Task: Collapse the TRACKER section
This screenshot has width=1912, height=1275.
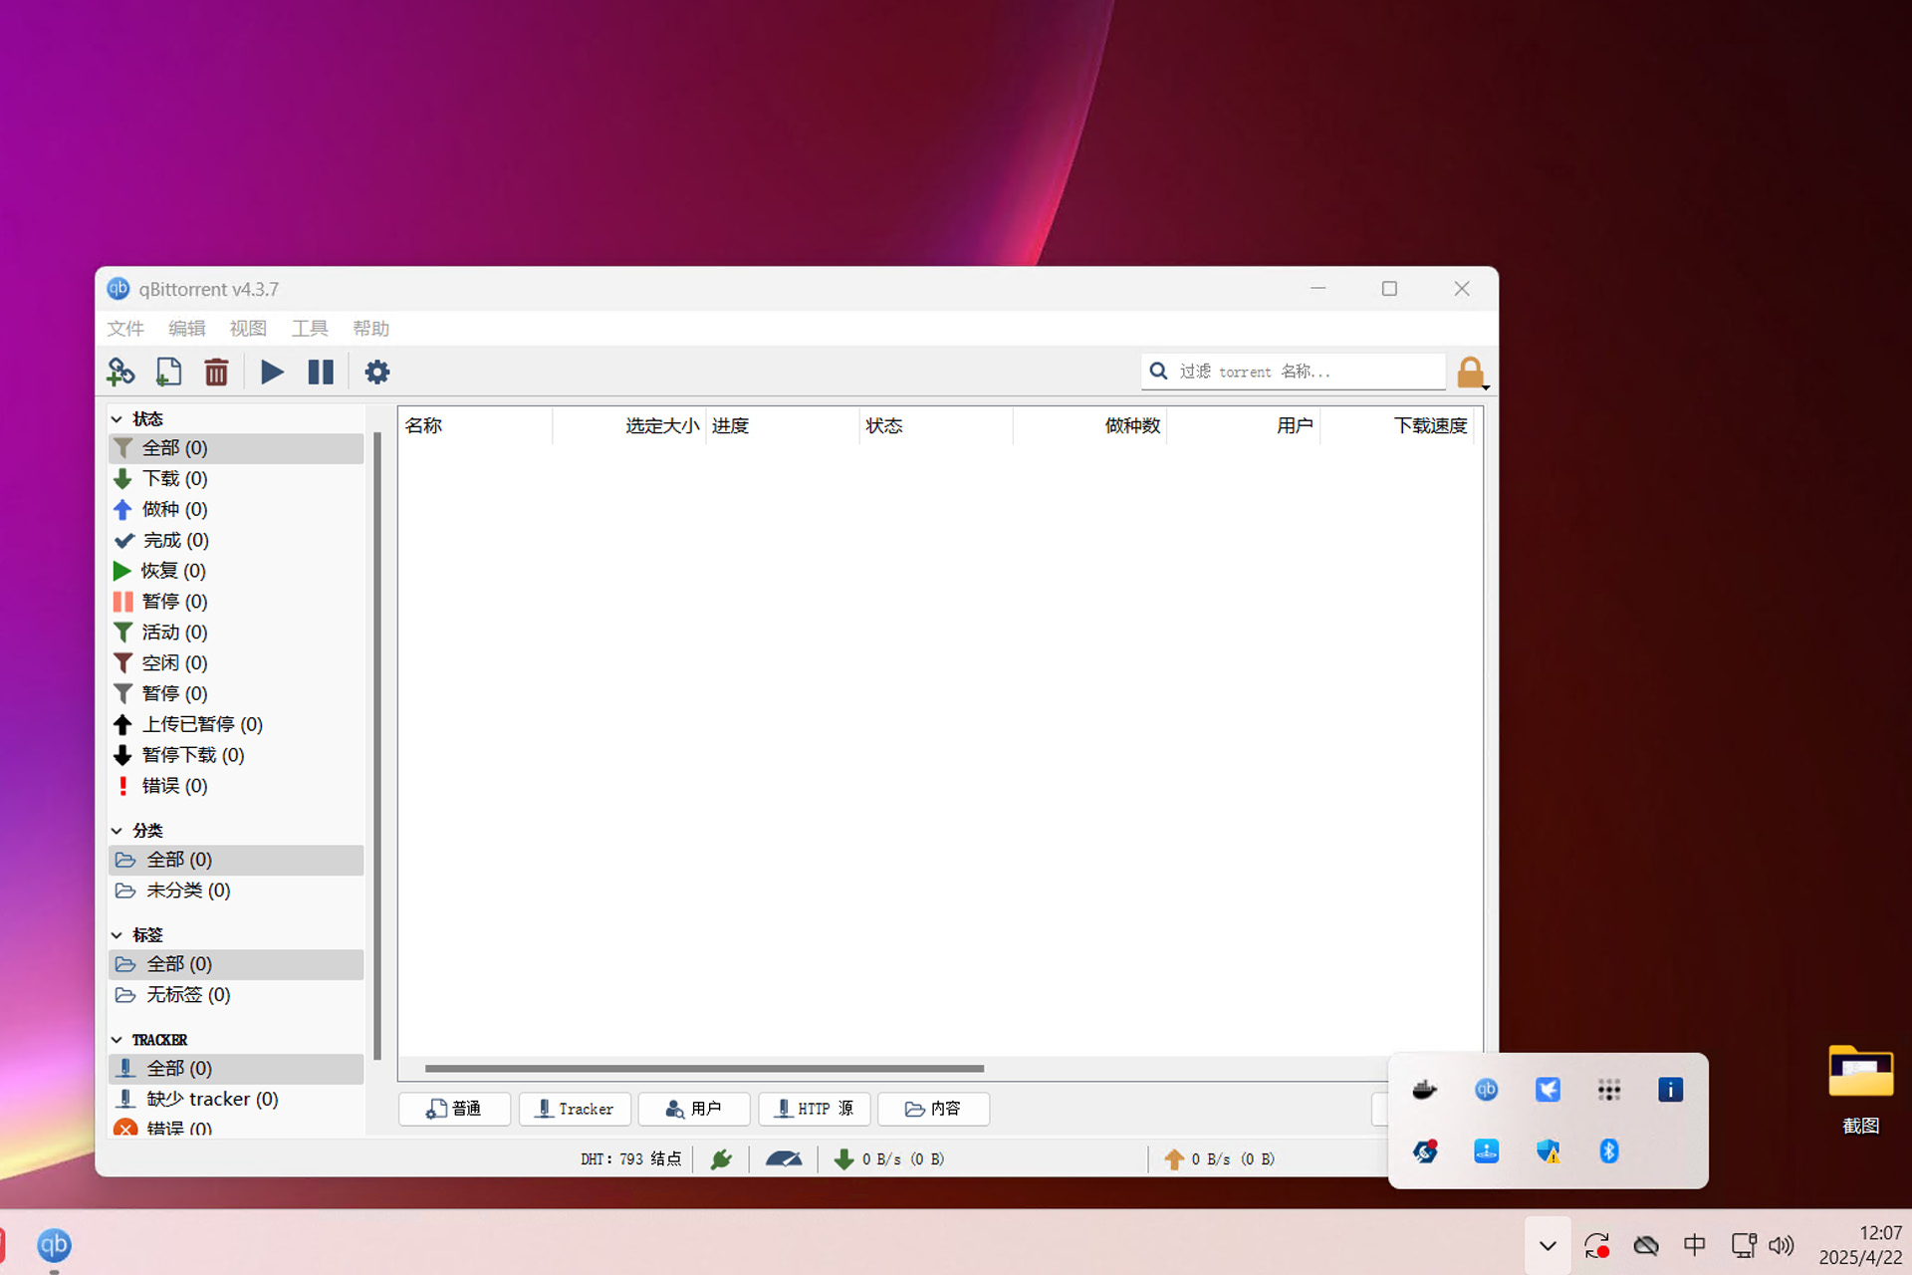Action: click(117, 1040)
